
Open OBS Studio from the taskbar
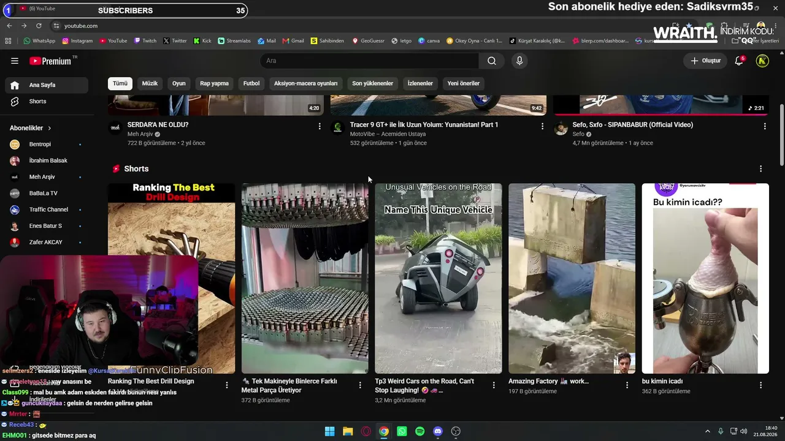coord(456,431)
